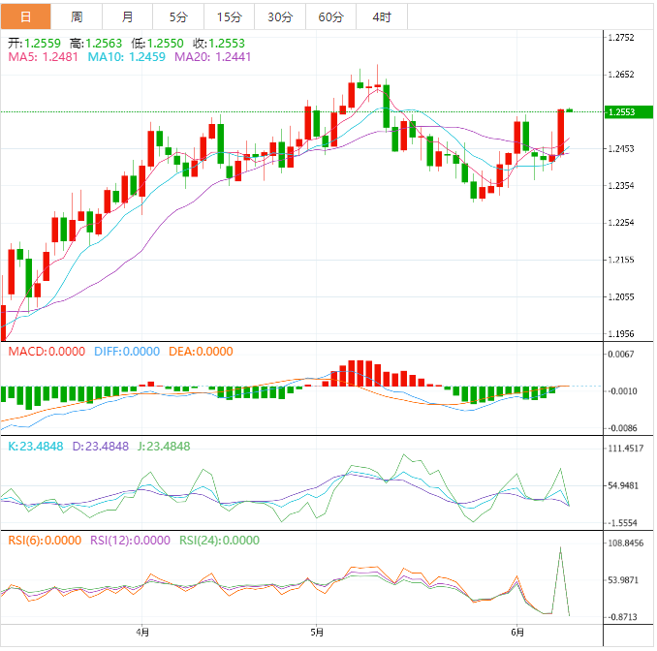Screen dimensions: 657x651
Task: Switch to the 5分 interval tab
Action: pos(178,17)
